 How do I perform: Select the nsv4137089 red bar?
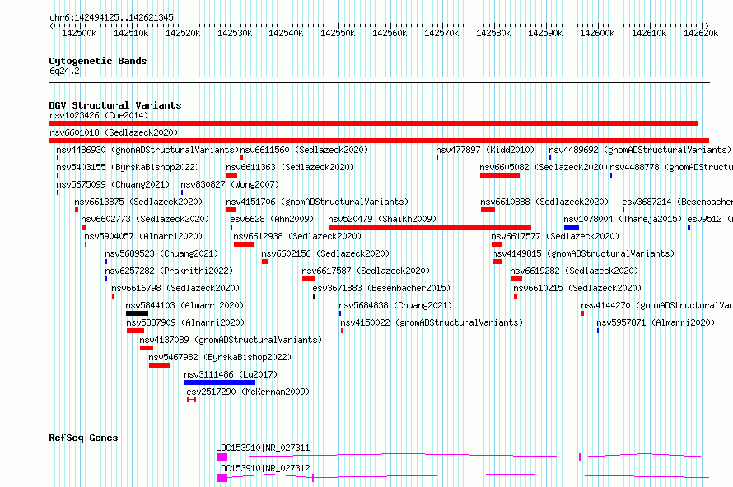point(147,348)
